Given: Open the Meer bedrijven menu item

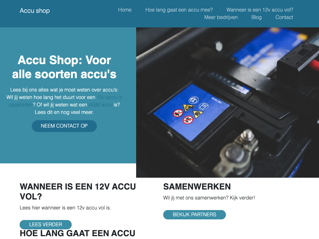Looking at the screenshot, I should [x=221, y=17].
